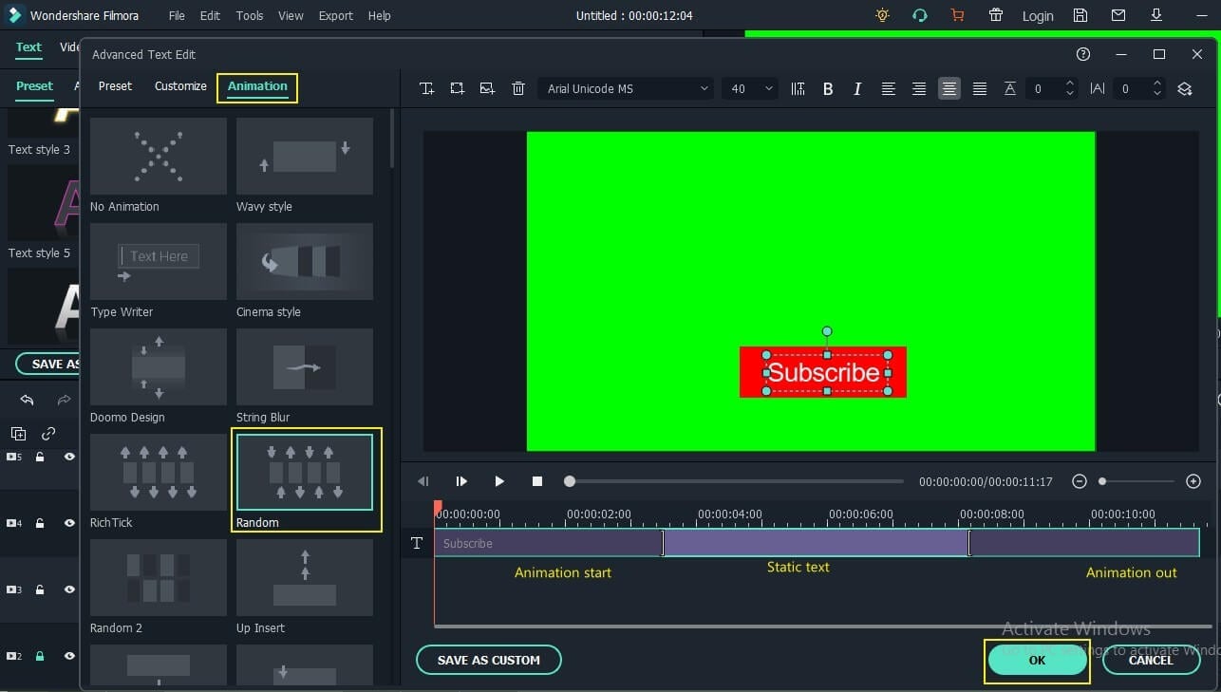
Task: Toggle lock on track 3
Action: [40, 589]
